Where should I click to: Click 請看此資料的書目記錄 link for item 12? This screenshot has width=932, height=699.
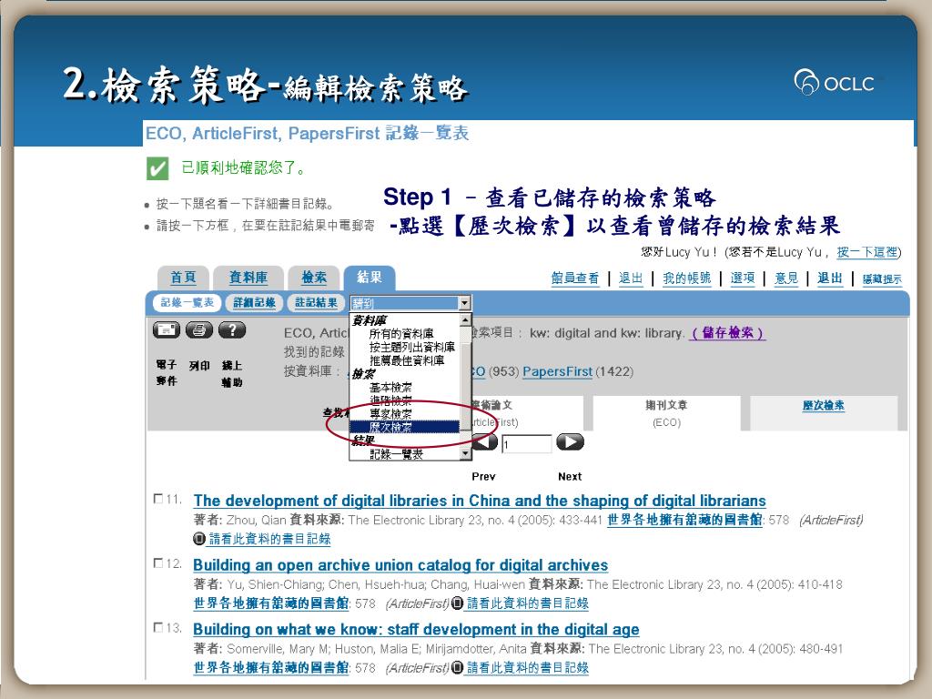[528, 603]
